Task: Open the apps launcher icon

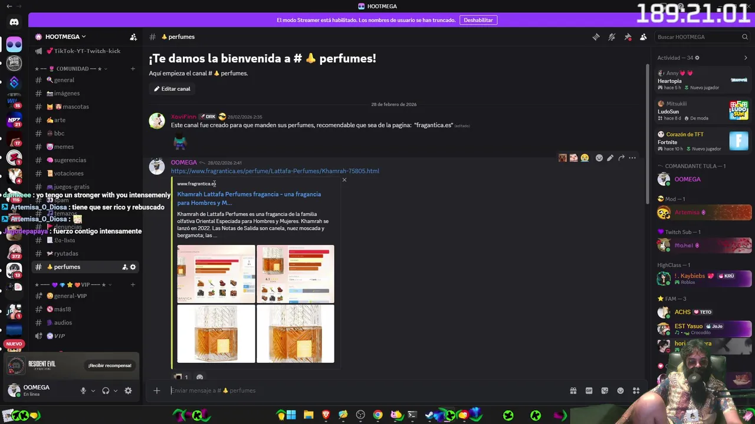Action: [x=636, y=390]
